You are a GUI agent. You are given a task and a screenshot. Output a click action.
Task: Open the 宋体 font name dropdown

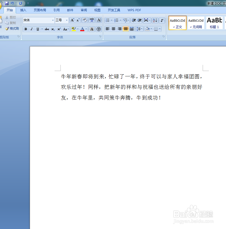pos(53,20)
